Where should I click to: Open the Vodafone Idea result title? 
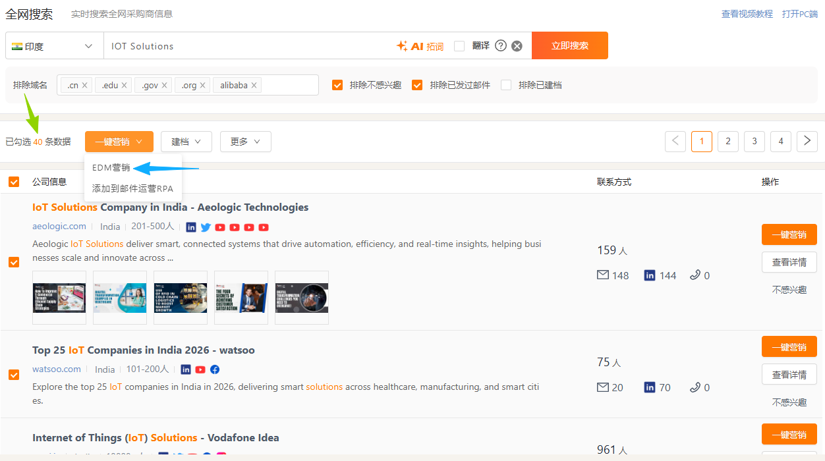(156, 437)
